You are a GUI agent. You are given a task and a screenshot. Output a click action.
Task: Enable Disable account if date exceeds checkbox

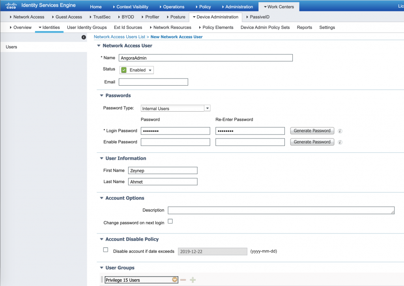[106, 250]
